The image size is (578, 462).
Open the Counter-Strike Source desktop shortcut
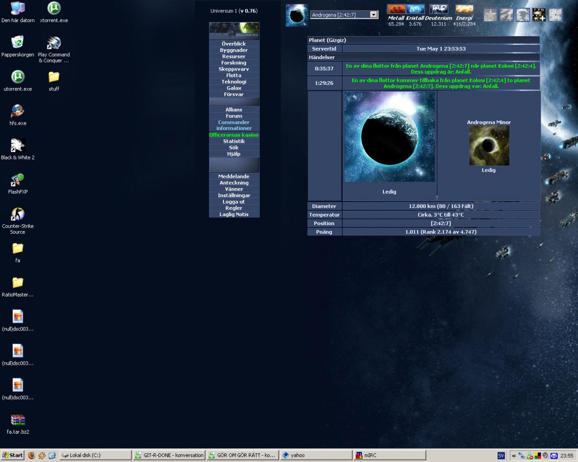(18, 214)
